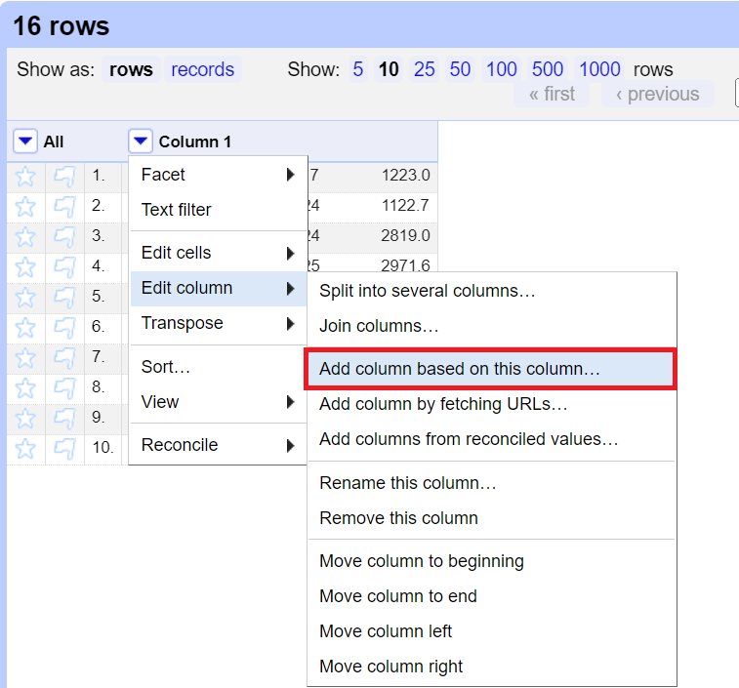Show 5 rows per page

[x=358, y=69]
